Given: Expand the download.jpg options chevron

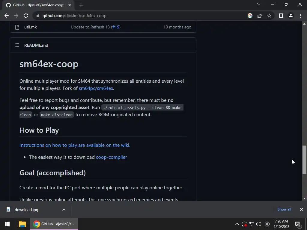Looking at the screenshot, I should (64, 210).
